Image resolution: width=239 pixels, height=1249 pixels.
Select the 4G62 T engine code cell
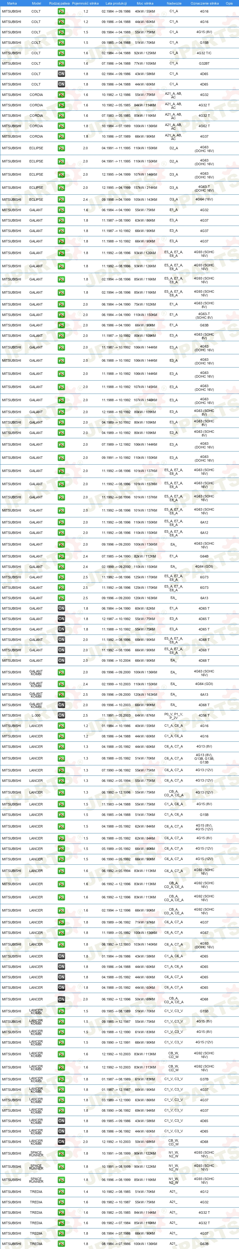204,126
